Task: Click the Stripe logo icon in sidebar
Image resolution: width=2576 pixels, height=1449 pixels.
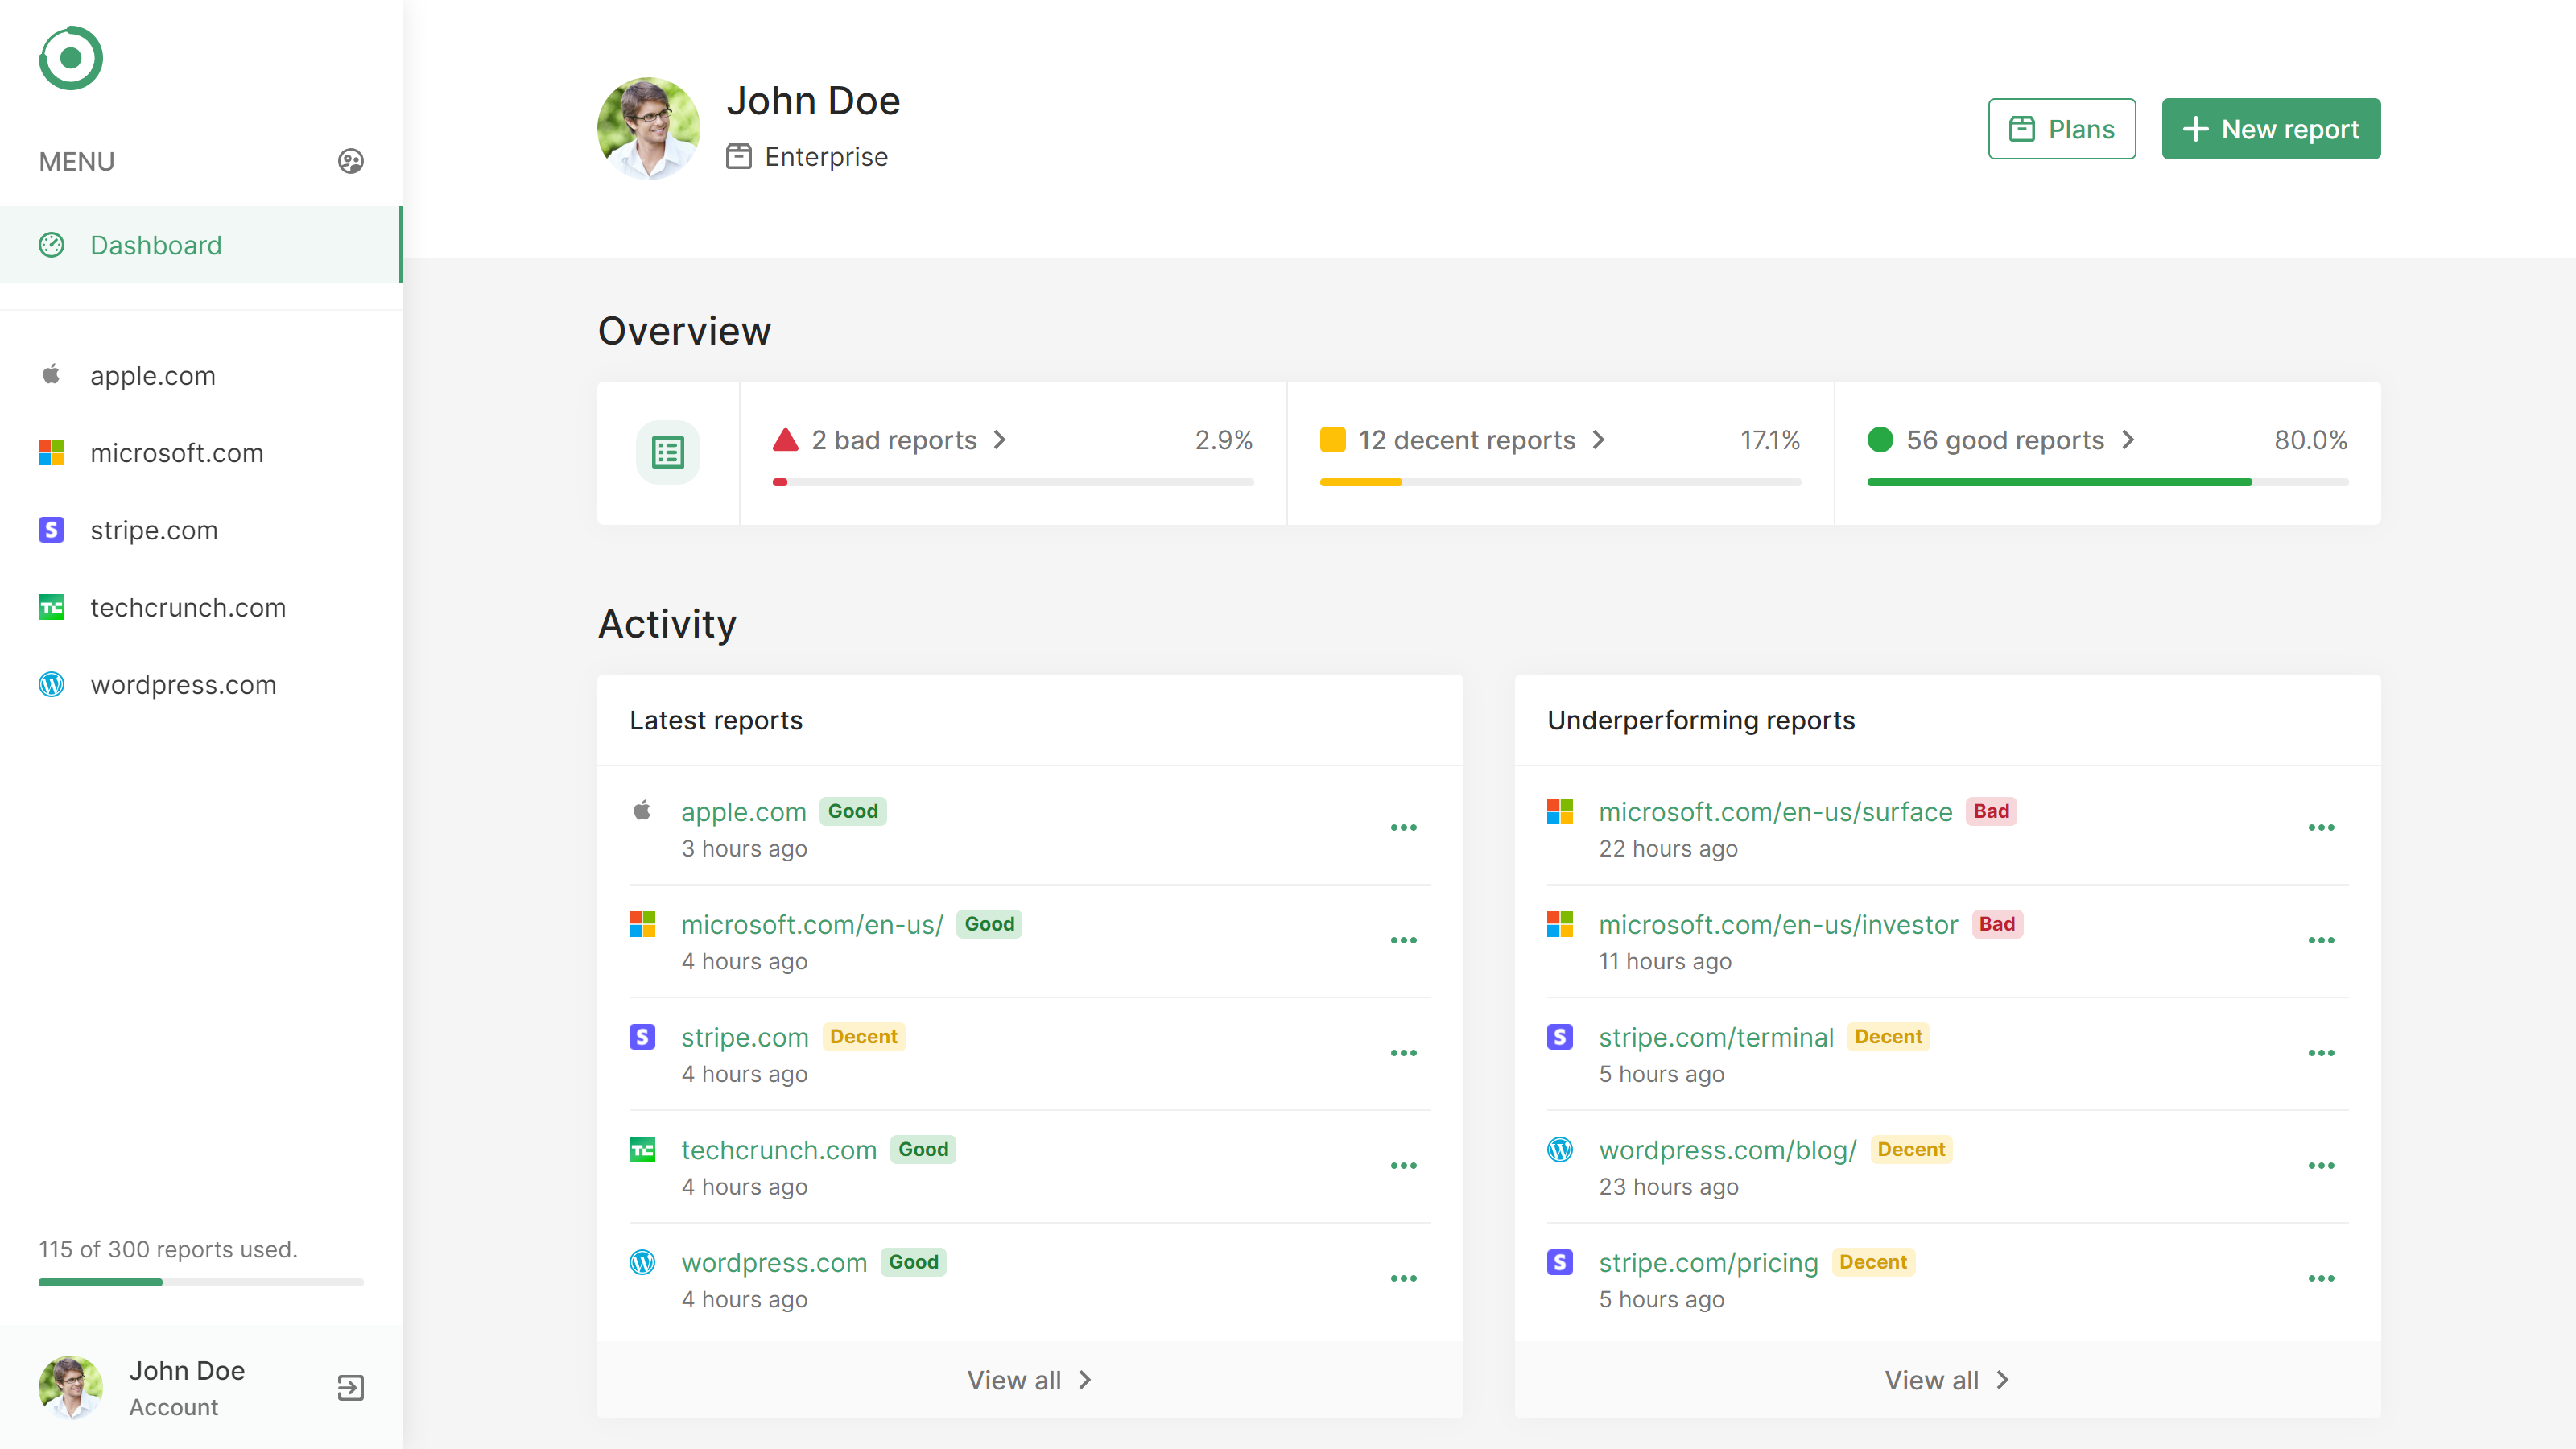Action: coord(51,529)
